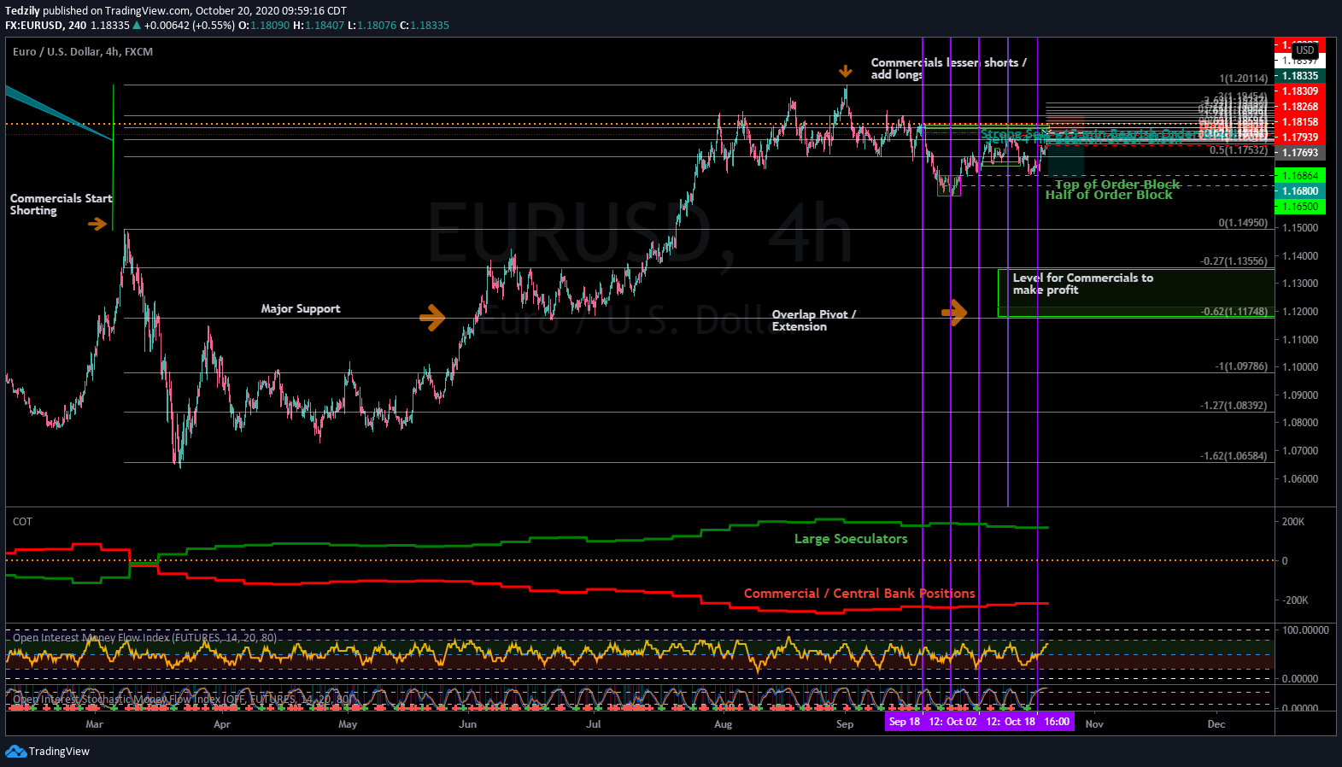Click the green 1.16864 price label
Image resolution: width=1342 pixels, height=767 pixels.
coord(1300,176)
